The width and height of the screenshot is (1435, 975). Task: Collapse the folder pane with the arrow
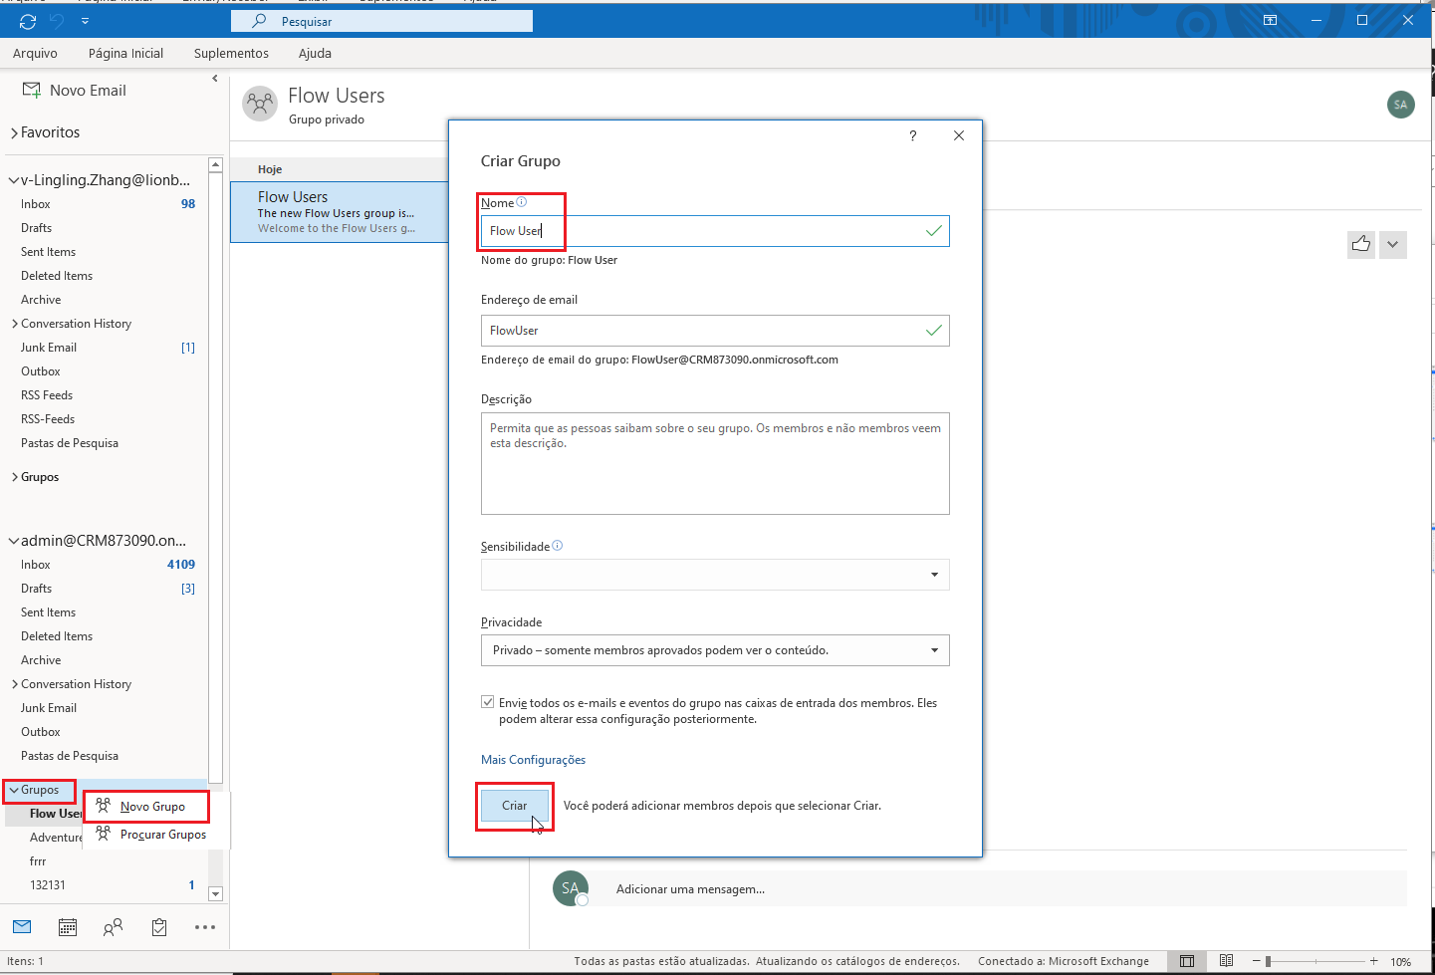point(215,79)
